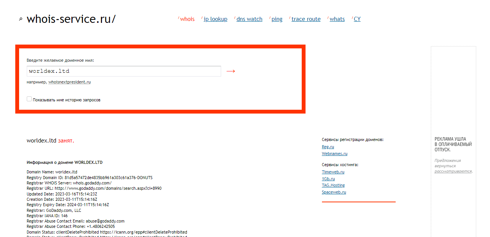490x237 pixels.
Task: Click the magnifier icon beside site title
Action: tap(21, 19)
